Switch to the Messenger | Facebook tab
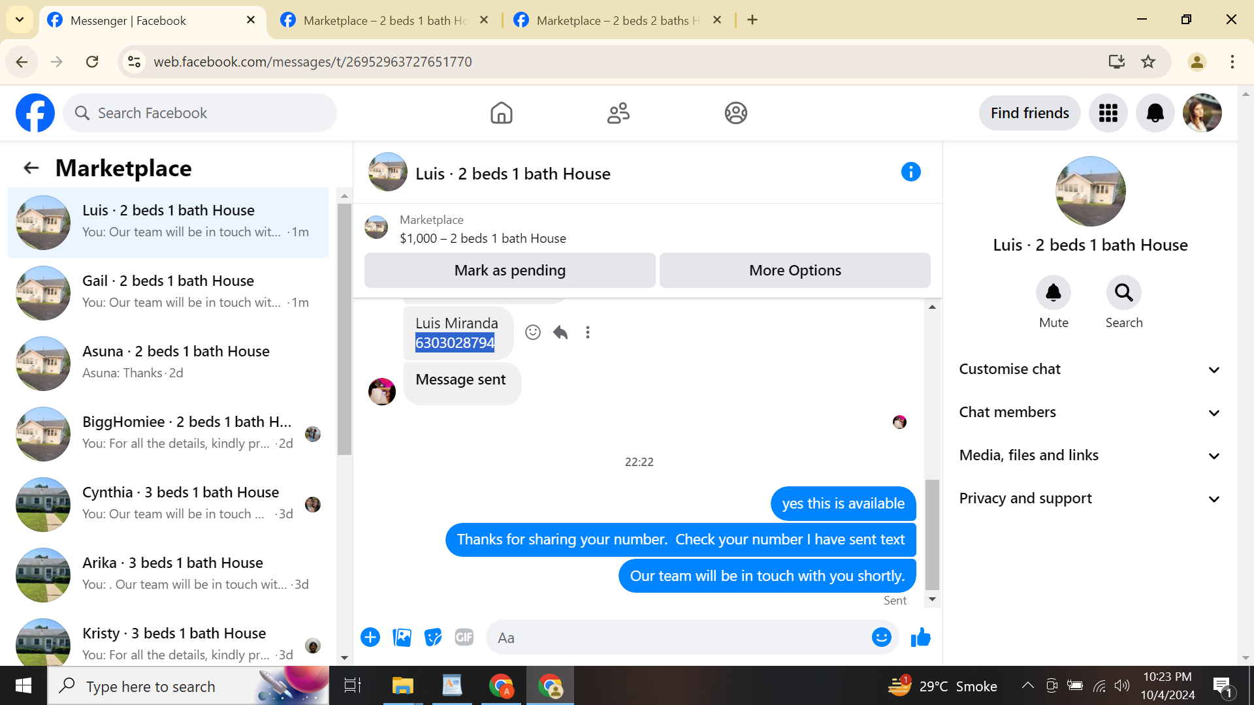 click(x=152, y=20)
